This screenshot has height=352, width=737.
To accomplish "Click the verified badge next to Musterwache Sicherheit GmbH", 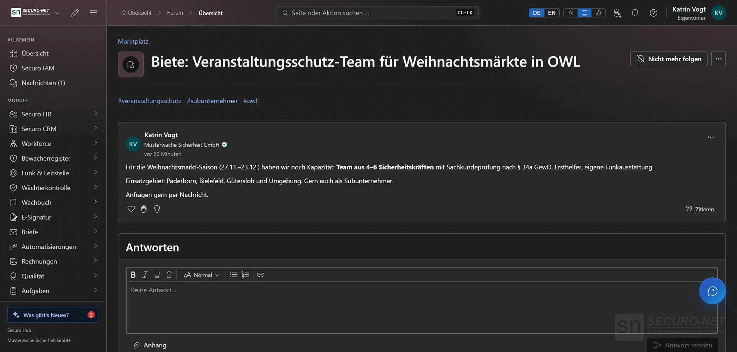I will pyautogui.click(x=224, y=145).
